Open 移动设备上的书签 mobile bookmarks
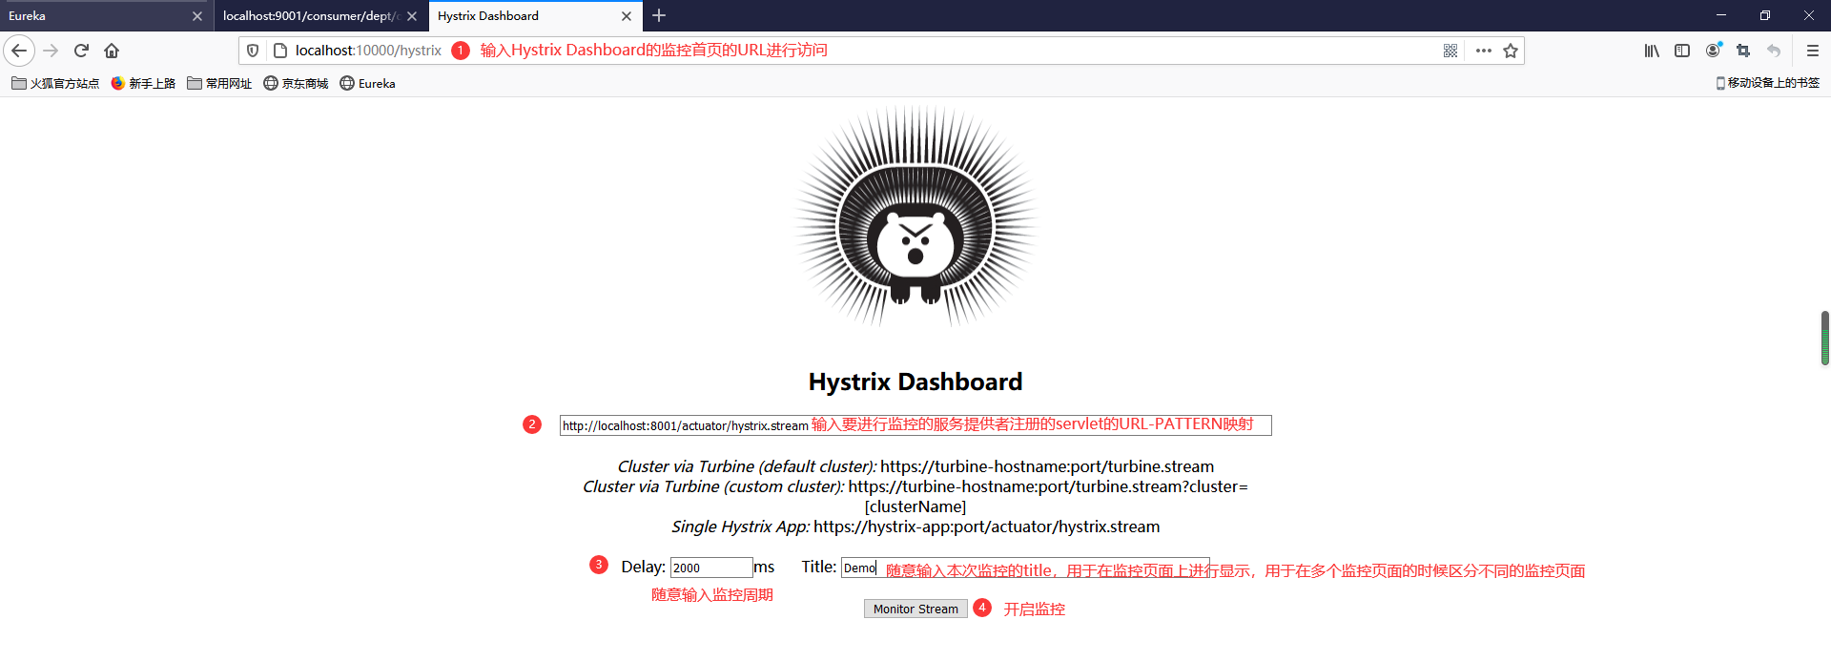This screenshot has height=661, width=1831. click(1767, 83)
